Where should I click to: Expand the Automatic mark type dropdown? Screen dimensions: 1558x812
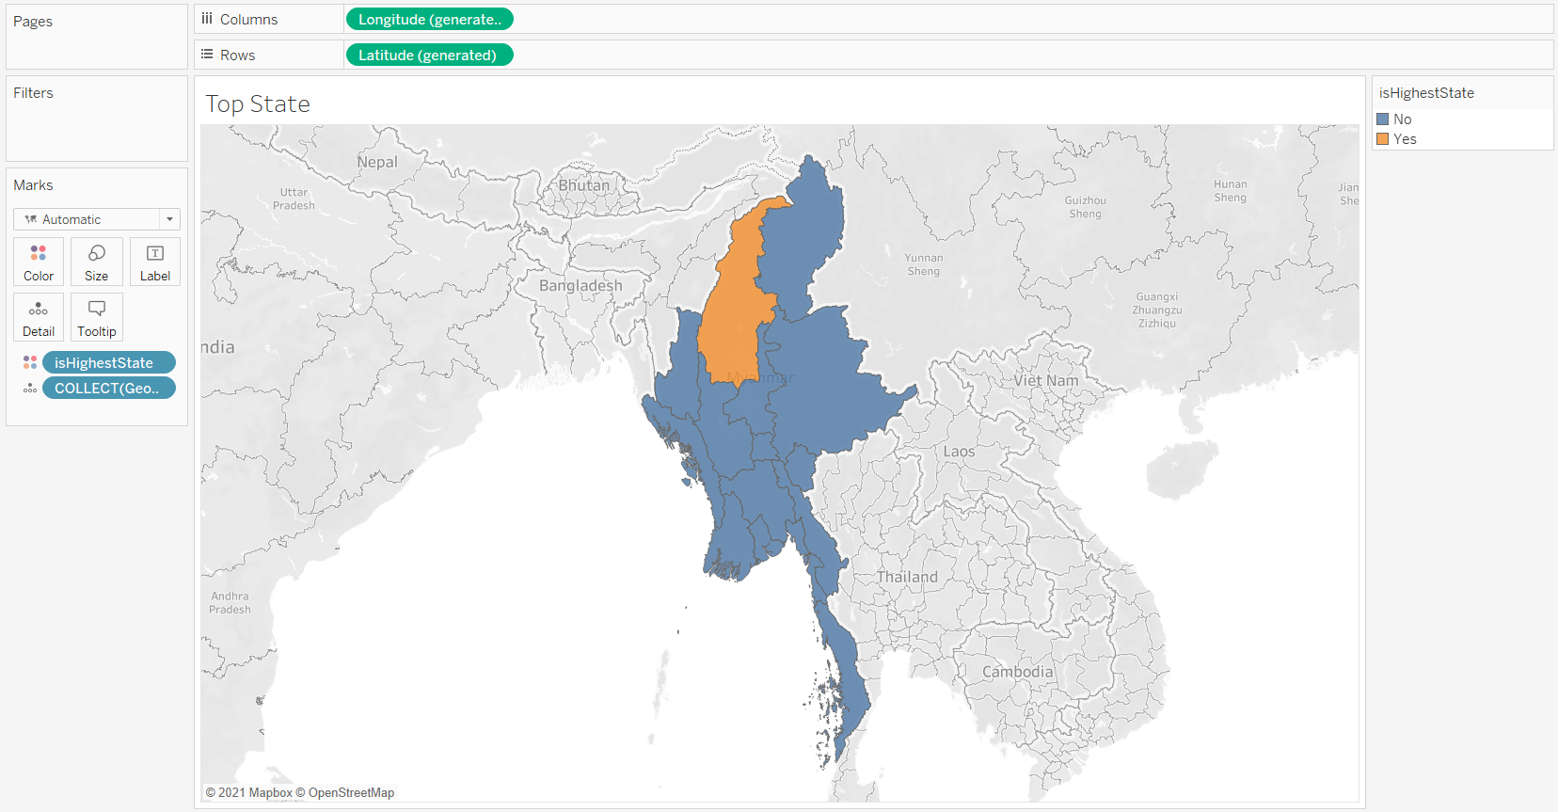click(x=169, y=219)
